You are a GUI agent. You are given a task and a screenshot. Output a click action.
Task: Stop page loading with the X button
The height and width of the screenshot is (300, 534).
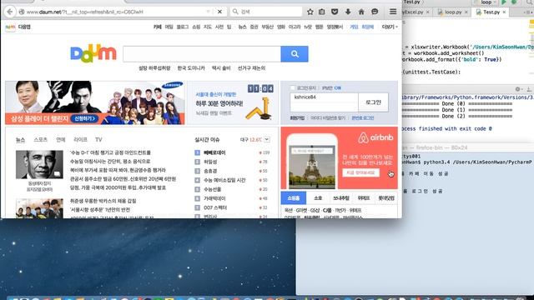(219, 12)
